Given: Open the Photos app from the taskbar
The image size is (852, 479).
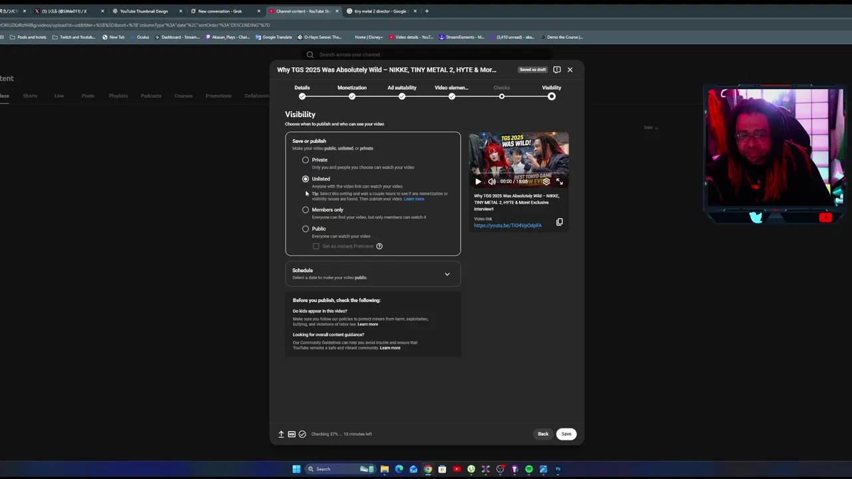Looking at the screenshot, I should (x=544, y=469).
